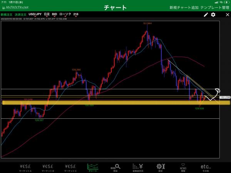The width and height of the screenshot is (231, 173).
Task: Open the USD/JPY currency pair dropdown
Action: click(x=35, y=15)
